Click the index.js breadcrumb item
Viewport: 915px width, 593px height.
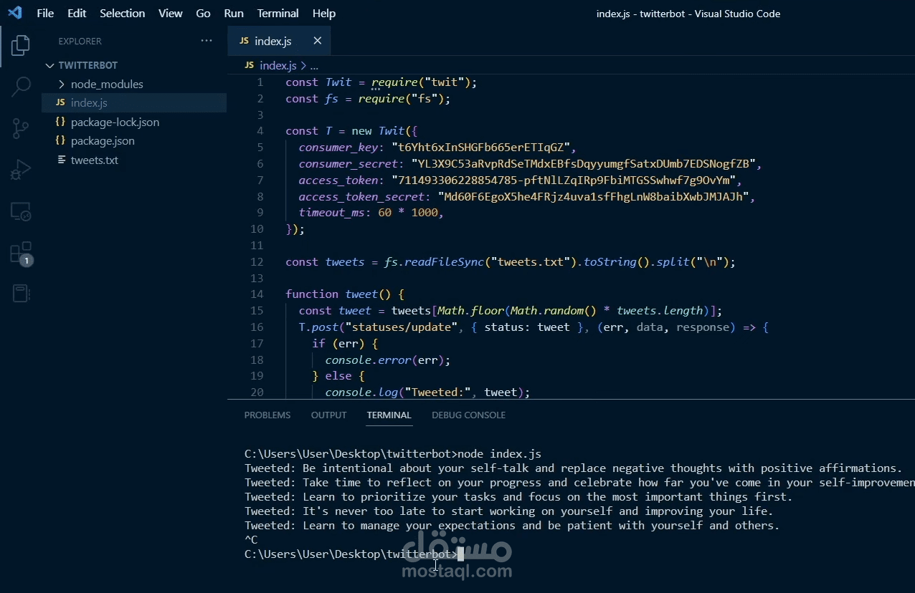pyautogui.click(x=278, y=65)
